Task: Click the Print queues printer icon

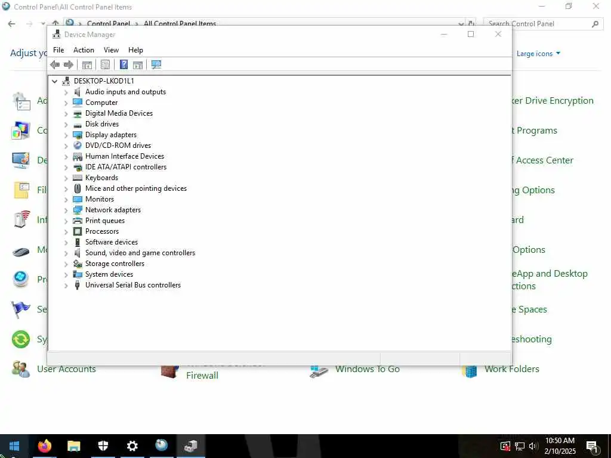Action: tap(78, 221)
